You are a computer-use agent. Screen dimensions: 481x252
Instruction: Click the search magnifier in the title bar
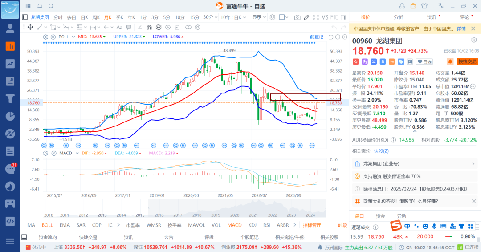pos(51,6)
